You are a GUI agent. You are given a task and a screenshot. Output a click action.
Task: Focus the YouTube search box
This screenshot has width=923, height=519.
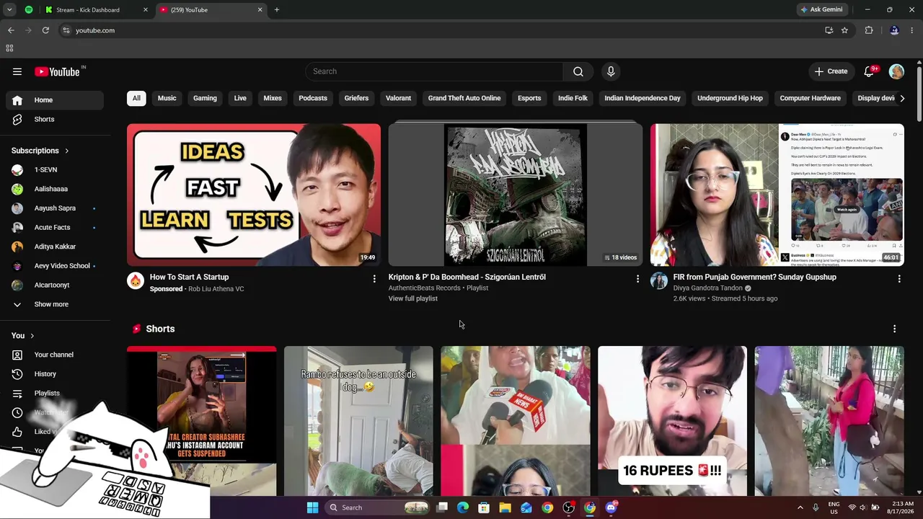(x=434, y=71)
